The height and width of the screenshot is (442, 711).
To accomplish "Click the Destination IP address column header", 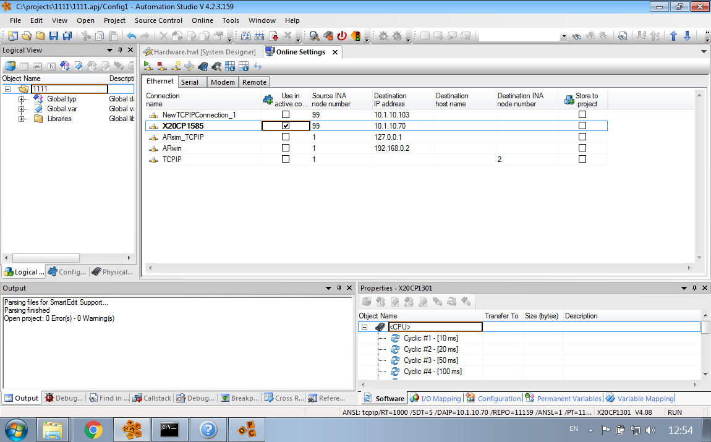I will coord(402,100).
